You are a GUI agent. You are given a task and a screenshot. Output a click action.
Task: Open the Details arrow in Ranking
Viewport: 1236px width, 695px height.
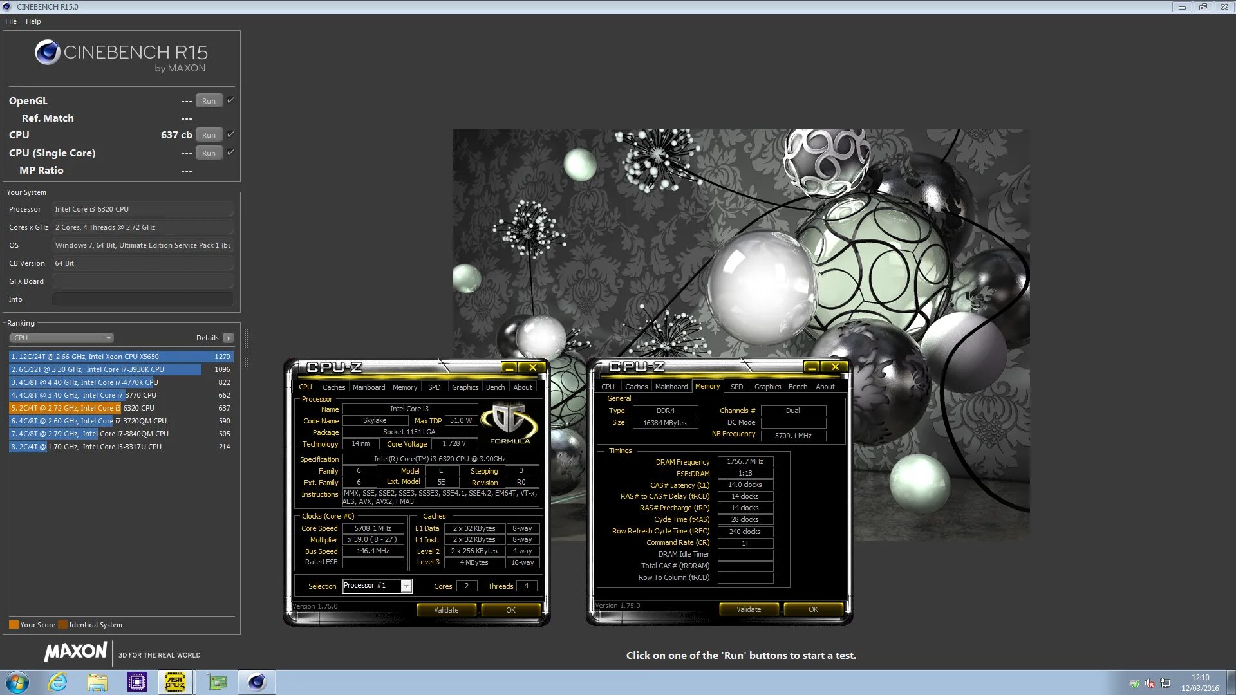[x=229, y=338]
